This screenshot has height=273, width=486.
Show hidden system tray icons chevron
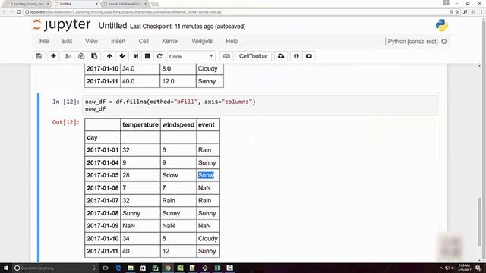coord(440,268)
